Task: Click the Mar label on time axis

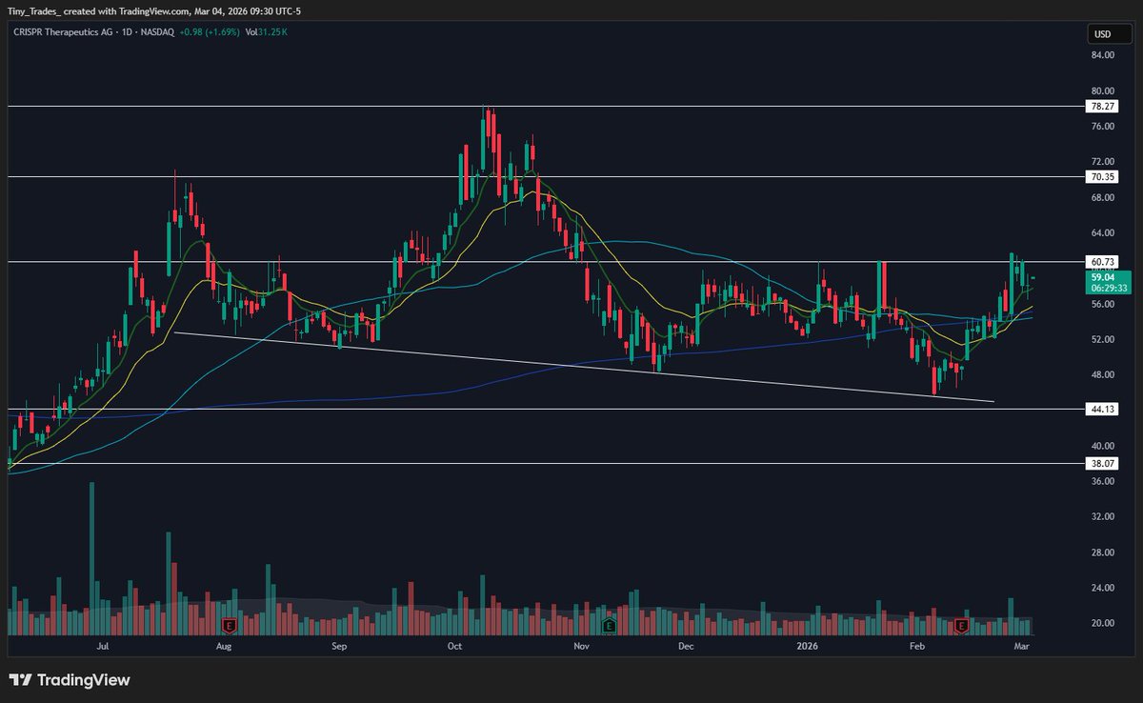Action: (1024, 646)
